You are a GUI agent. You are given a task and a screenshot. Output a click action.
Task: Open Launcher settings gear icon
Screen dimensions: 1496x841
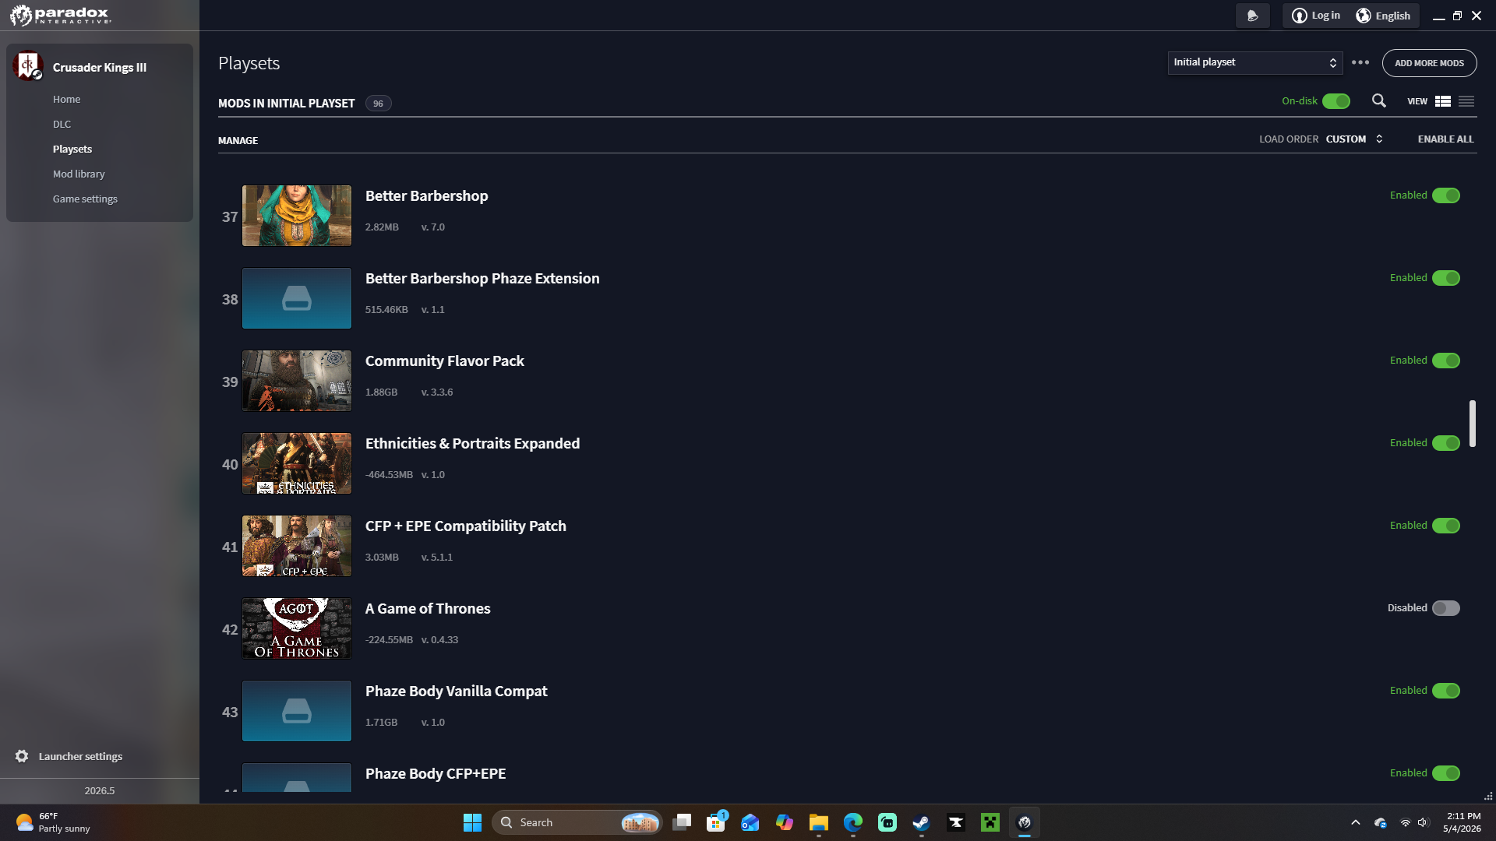(x=22, y=756)
